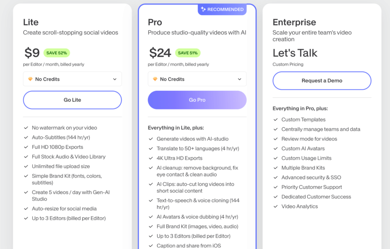Click the Request a Demo button
This screenshot has height=249, width=390.
[x=322, y=81]
